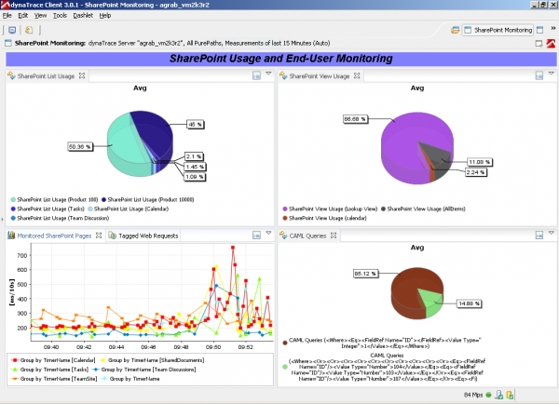Click the dashboard monitor toolbar icon
The width and height of the screenshot is (559, 404).
(12, 30)
